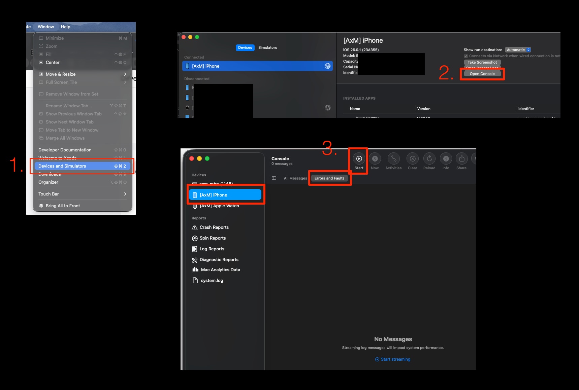
Task: Click the Reload icon in Console toolbar
Action: click(429, 159)
